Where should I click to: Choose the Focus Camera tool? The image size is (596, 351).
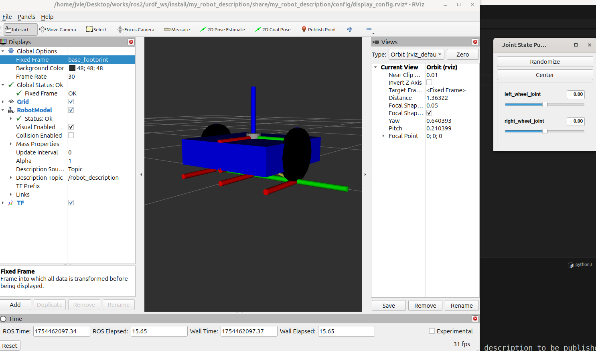click(x=136, y=30)
